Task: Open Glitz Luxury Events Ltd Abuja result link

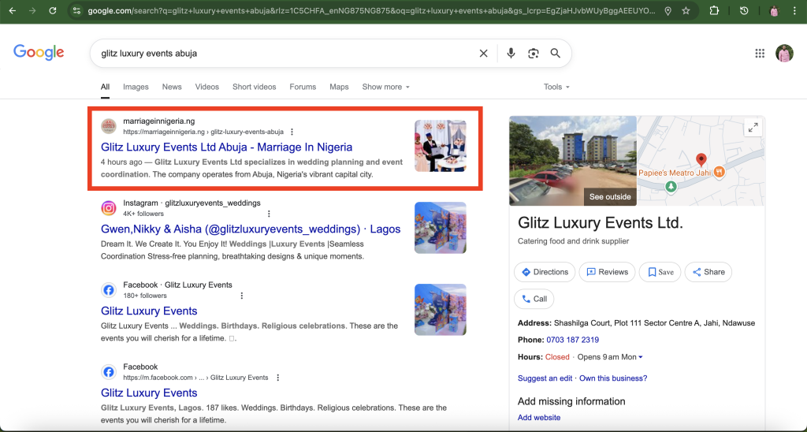Action: 226,147
